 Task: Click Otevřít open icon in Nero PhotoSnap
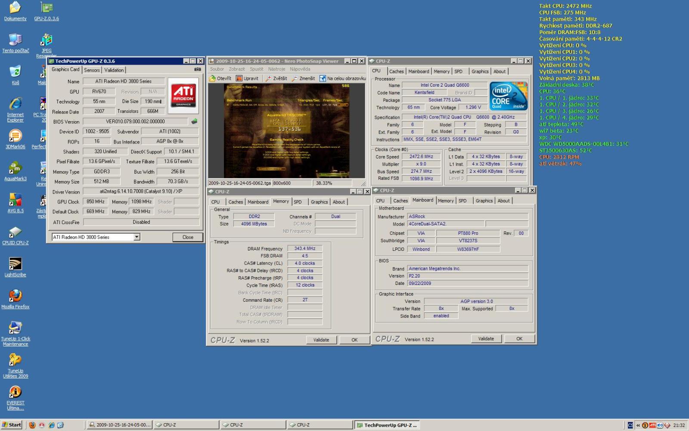(220, 78)
